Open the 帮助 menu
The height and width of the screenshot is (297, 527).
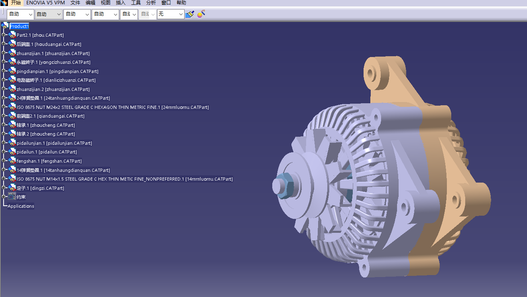click(x=181, y=3)
